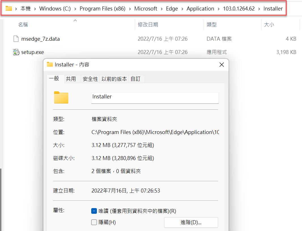The image size is (302, 231).
Task: Click the 應用程式 type cell for setup.exe
Action: (x=217, y=52)
